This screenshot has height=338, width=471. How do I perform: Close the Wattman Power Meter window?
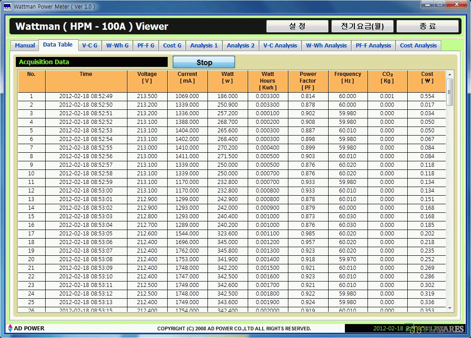(456, 4)
